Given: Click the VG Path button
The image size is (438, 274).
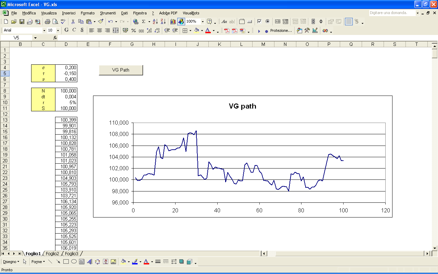Looking at the screenshot, I should (x=121, y=70).
